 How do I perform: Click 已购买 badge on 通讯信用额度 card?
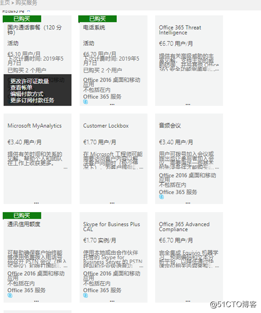22,215
